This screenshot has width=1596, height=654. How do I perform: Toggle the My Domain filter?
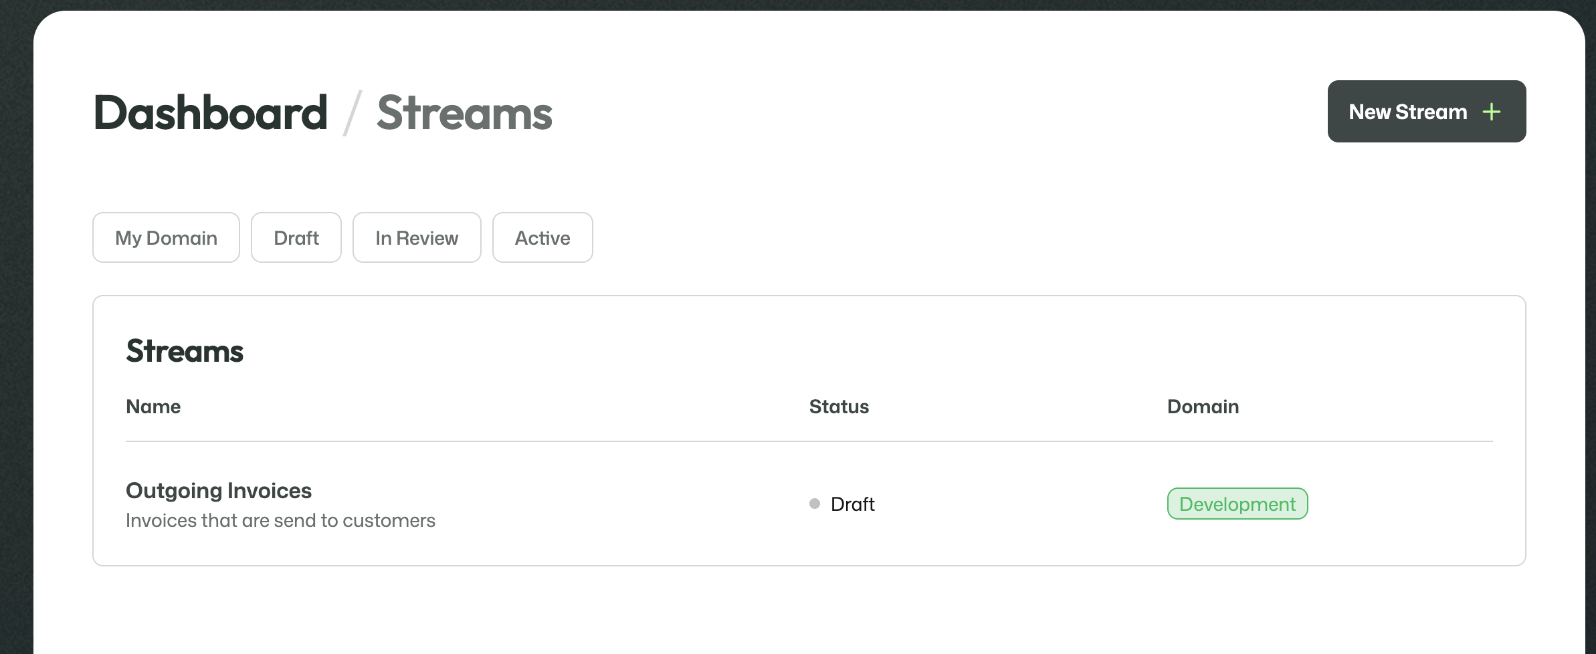coord(166,237)
